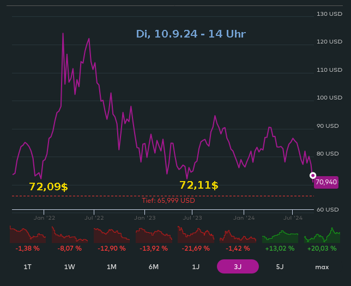Open the +13,02 % green mini chart
Viewport: 351px width, 286px height.
[280, 236]
